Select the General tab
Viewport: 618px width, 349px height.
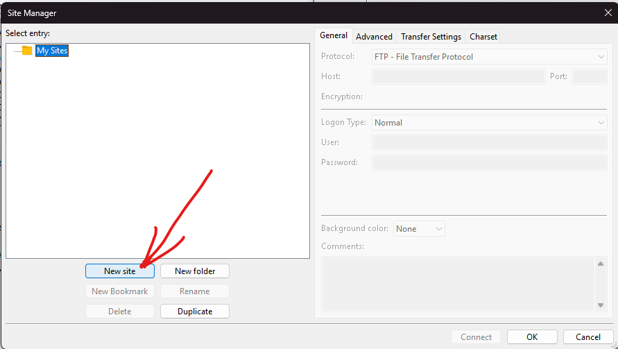[334, 36]
